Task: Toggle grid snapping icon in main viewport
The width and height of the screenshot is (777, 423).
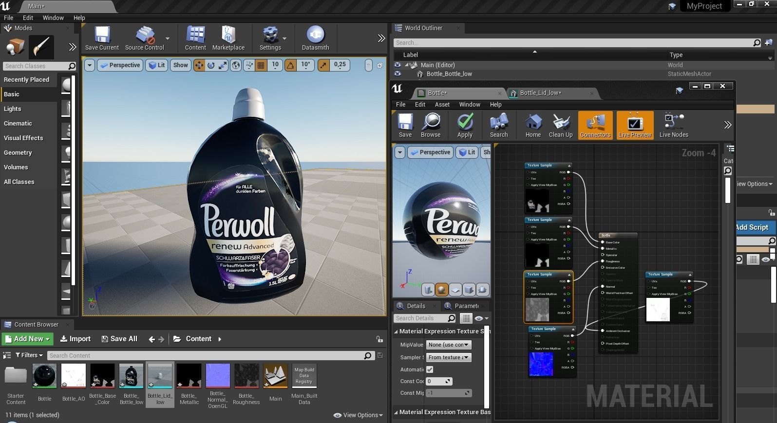Action: pyautogui.click(x=261, y=65)
